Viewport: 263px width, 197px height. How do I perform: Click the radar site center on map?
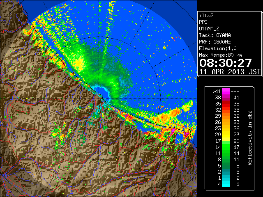tap(99, 98)
